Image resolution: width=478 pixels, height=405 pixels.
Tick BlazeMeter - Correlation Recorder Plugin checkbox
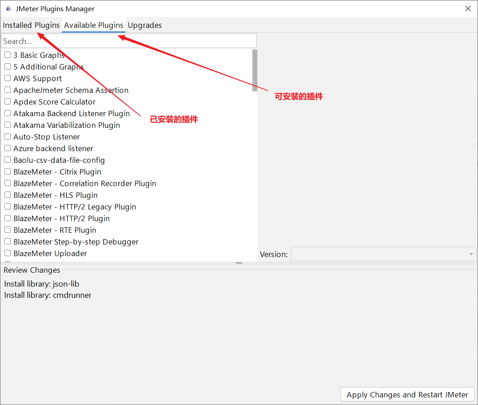(x=8, y=183)
